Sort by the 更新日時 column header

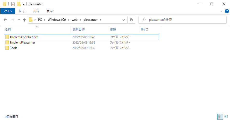[x=89, y=29]
